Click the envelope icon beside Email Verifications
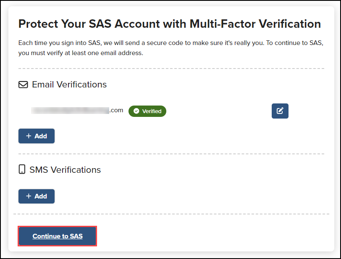 click(23, 85)
